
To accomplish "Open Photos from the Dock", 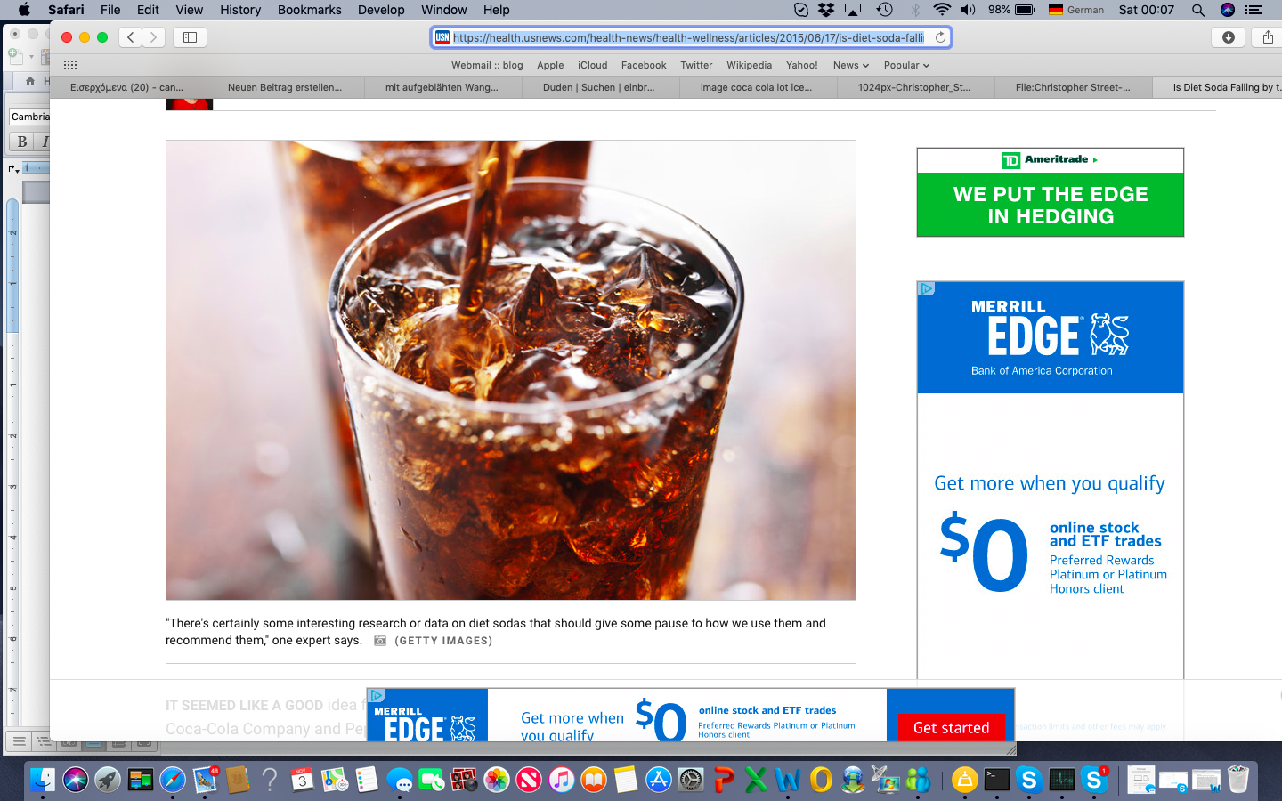I will [x=497, y=781].
